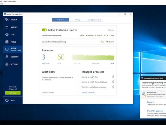This screenshot has width=166, height=125.
Task: Click the Files defense indicator
Action: (82, 35)
